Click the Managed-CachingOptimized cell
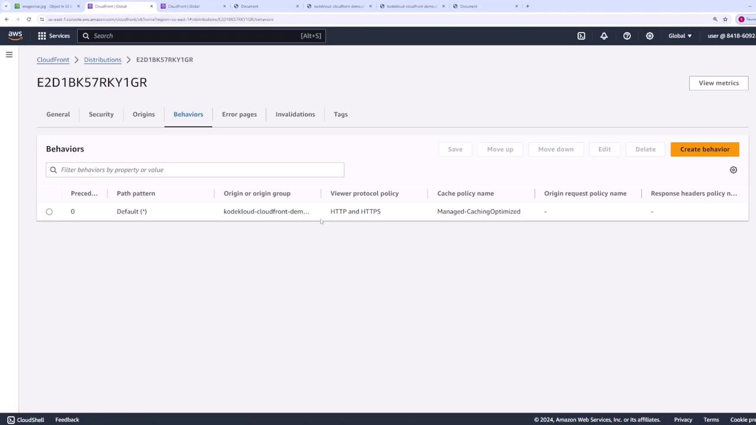Viewport: 756px width, 425px height. click(x=478, y=211)
